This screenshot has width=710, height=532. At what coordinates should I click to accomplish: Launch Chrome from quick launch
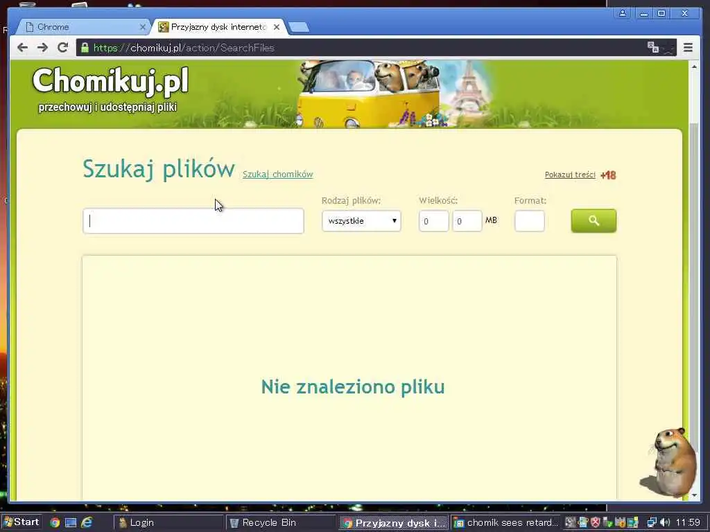(x=55, y=522)
